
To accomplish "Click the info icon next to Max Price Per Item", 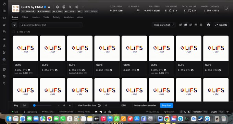I will point(99,106).
